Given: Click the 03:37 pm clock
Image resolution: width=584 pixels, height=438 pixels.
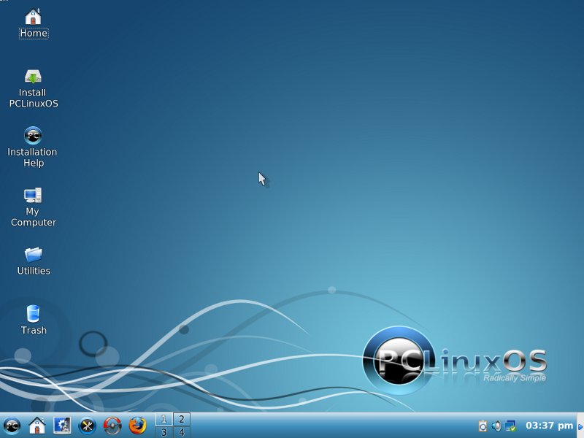Looking at the screenshot, I should [x=549, y=426].
